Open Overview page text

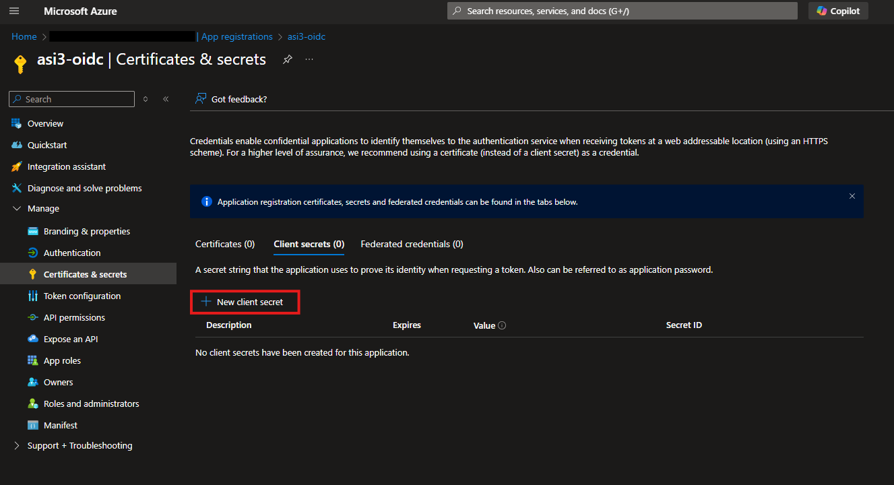pyautogui.click(x=45, y=123)
